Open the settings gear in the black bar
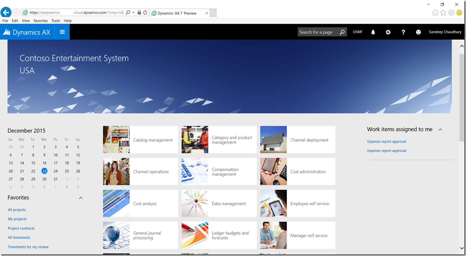The width and height of the screenshot is (466, 256). [x=388, y=32]
